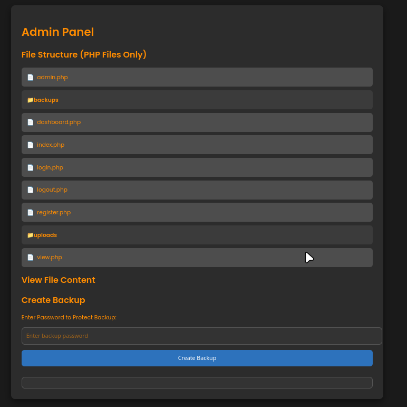407x407 pixels.
Task: Click the file icon beside dashboard.php
Action: [30, 122]
